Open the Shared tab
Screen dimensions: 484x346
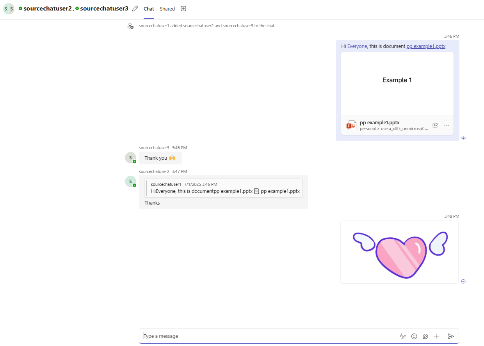click(x=167, y=8)
